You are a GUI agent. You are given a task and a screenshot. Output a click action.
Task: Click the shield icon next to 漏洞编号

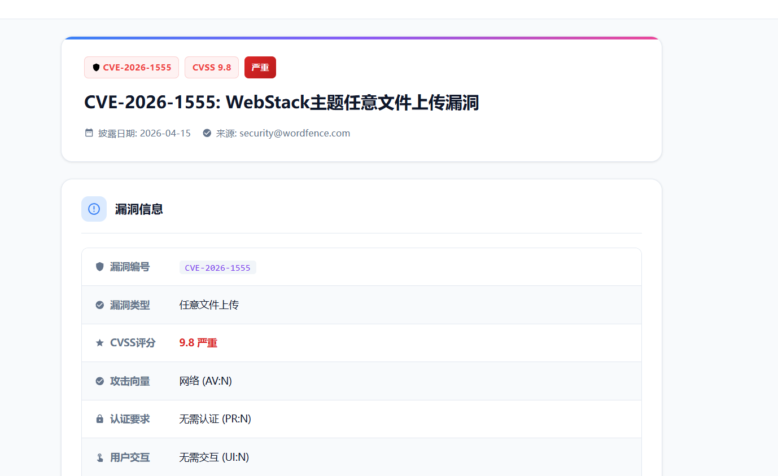coord(100,267)
